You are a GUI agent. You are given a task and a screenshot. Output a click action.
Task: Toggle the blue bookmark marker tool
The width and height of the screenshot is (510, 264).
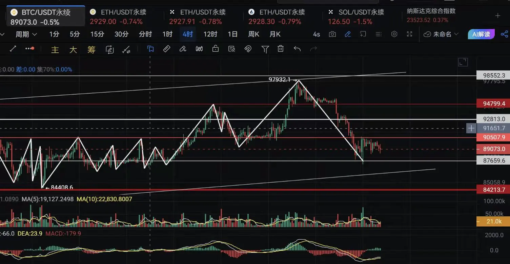(x=150, y=49)
